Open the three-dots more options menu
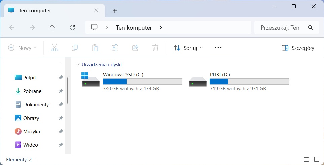Viewport: 324px width, 165px height. (x=218, y=48)
